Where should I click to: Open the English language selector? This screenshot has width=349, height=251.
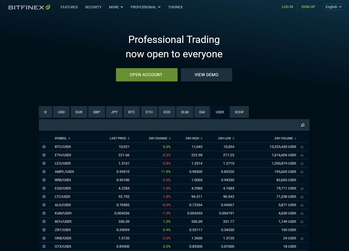click(333, 7)
